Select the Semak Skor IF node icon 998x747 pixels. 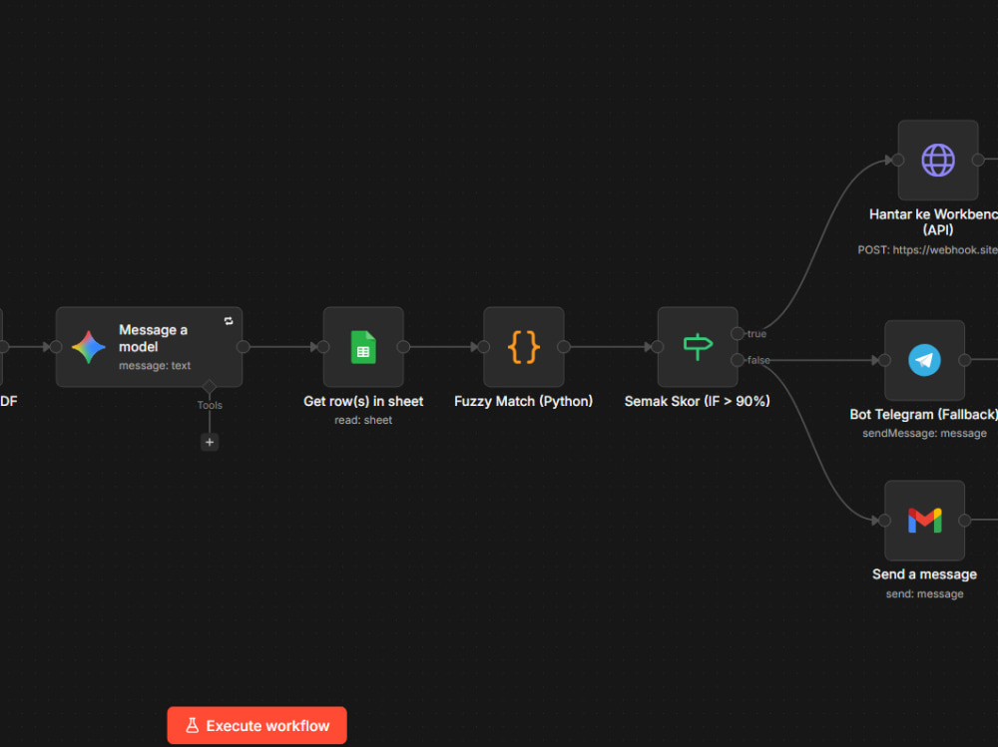[698, 347]
